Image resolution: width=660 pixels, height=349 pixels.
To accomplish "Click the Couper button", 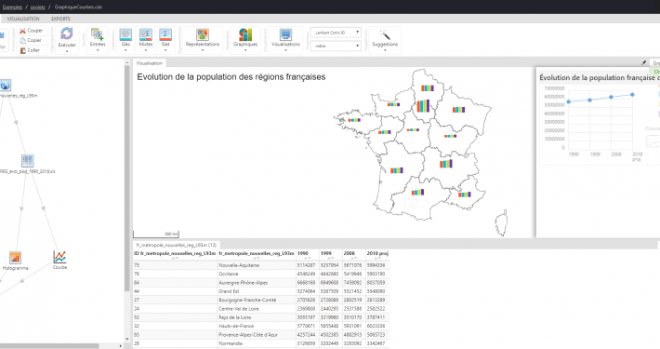I will point(32,31).
